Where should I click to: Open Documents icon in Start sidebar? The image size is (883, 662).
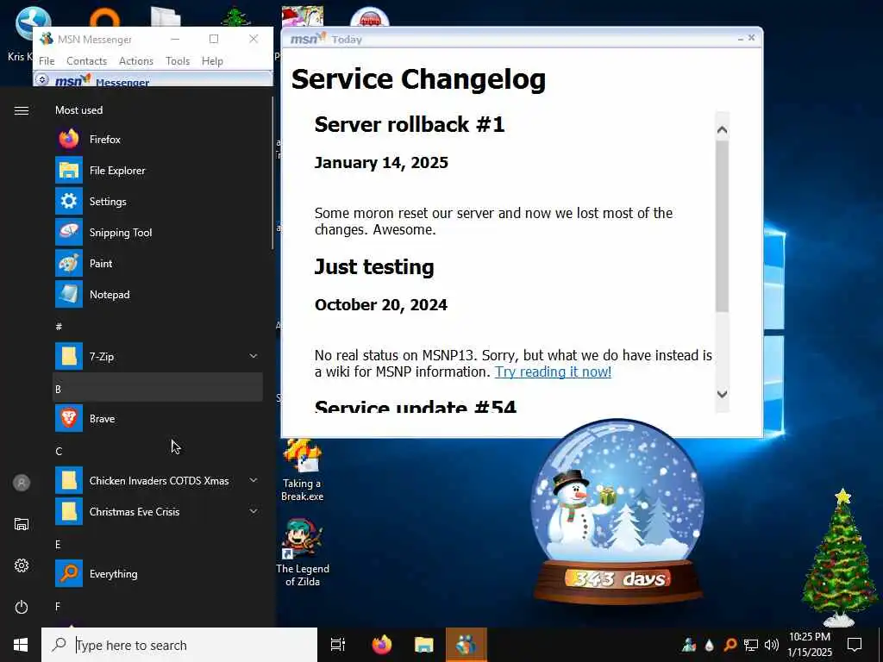(x=22, y=524)
